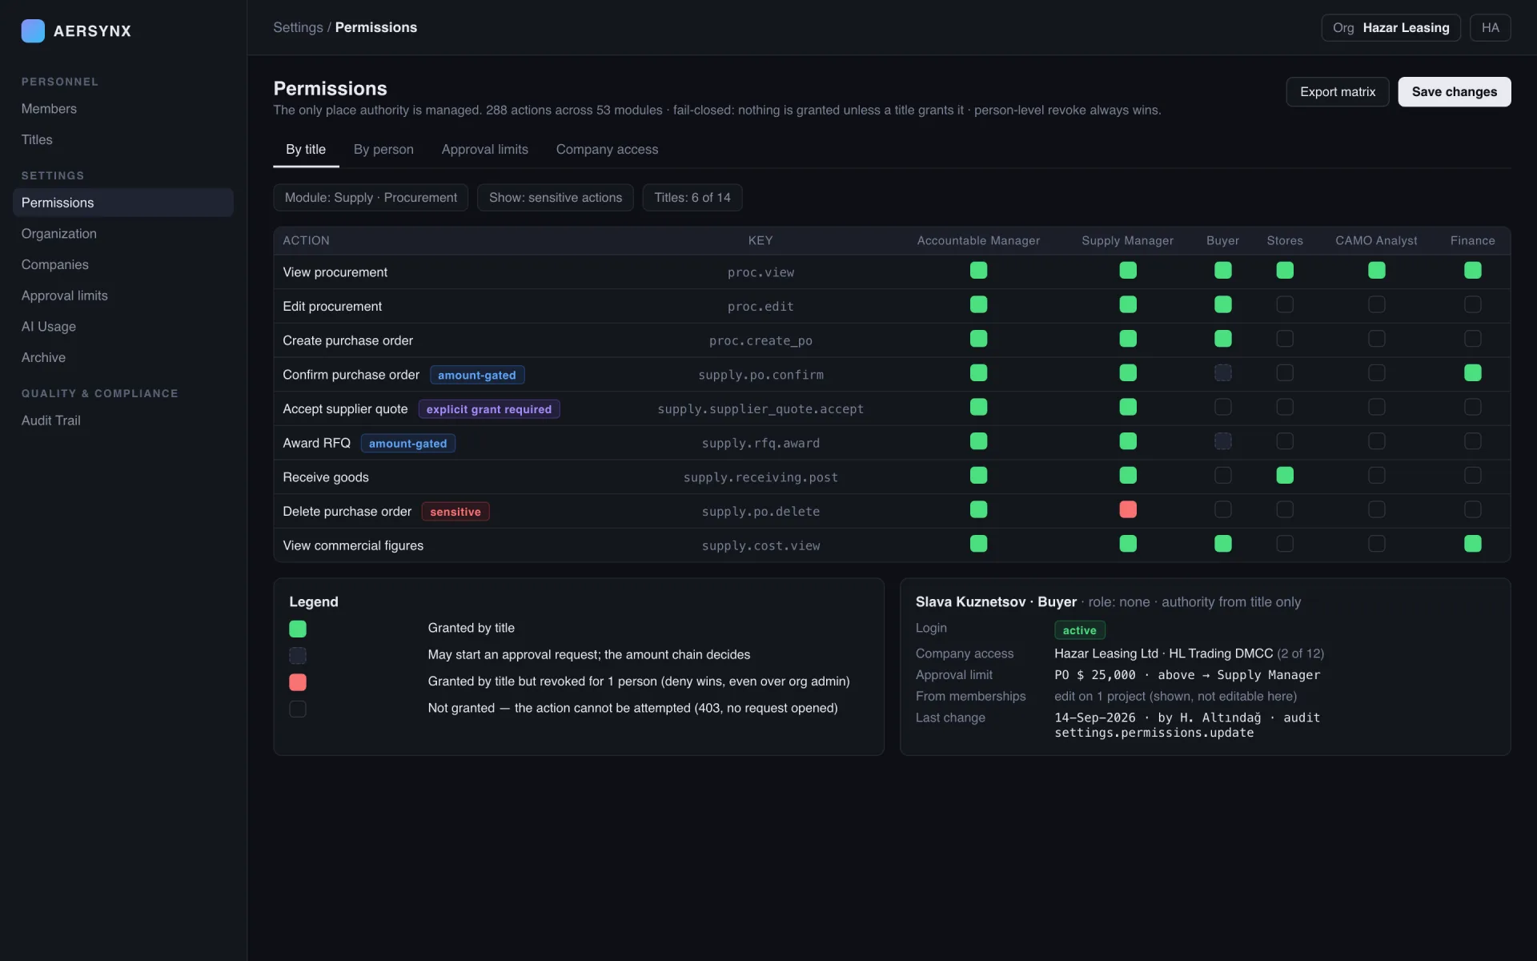
Task: Toggle Finance permission for View commercial figures
Action: point(1472,544)
